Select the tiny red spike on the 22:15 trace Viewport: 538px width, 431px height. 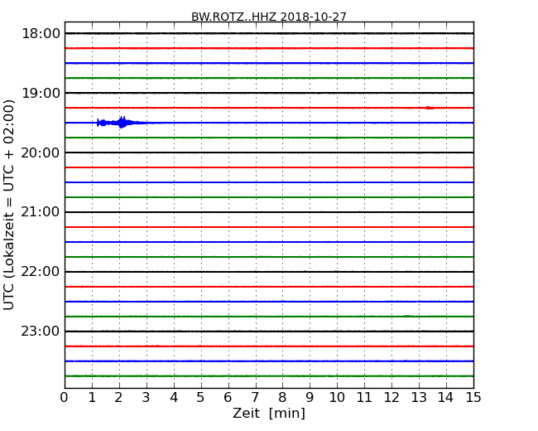pos(82,286)
